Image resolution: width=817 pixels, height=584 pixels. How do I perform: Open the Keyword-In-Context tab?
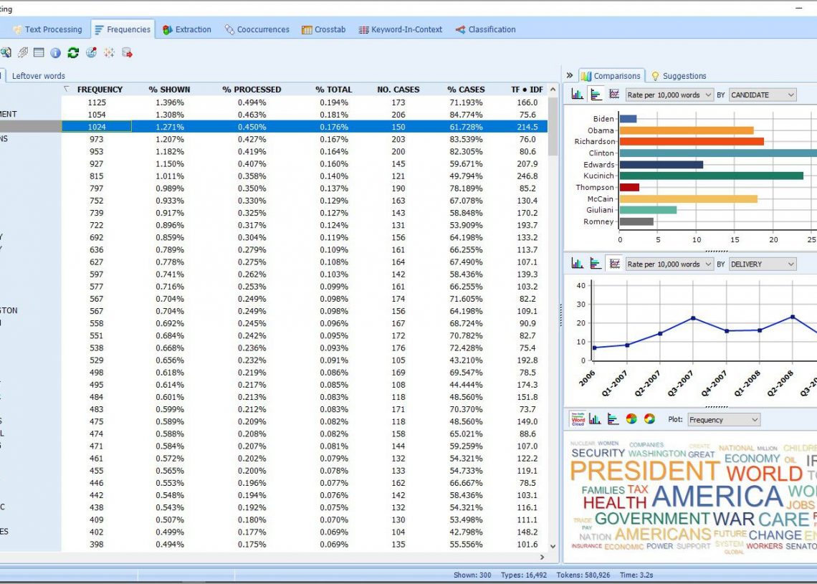coord(400,29)
